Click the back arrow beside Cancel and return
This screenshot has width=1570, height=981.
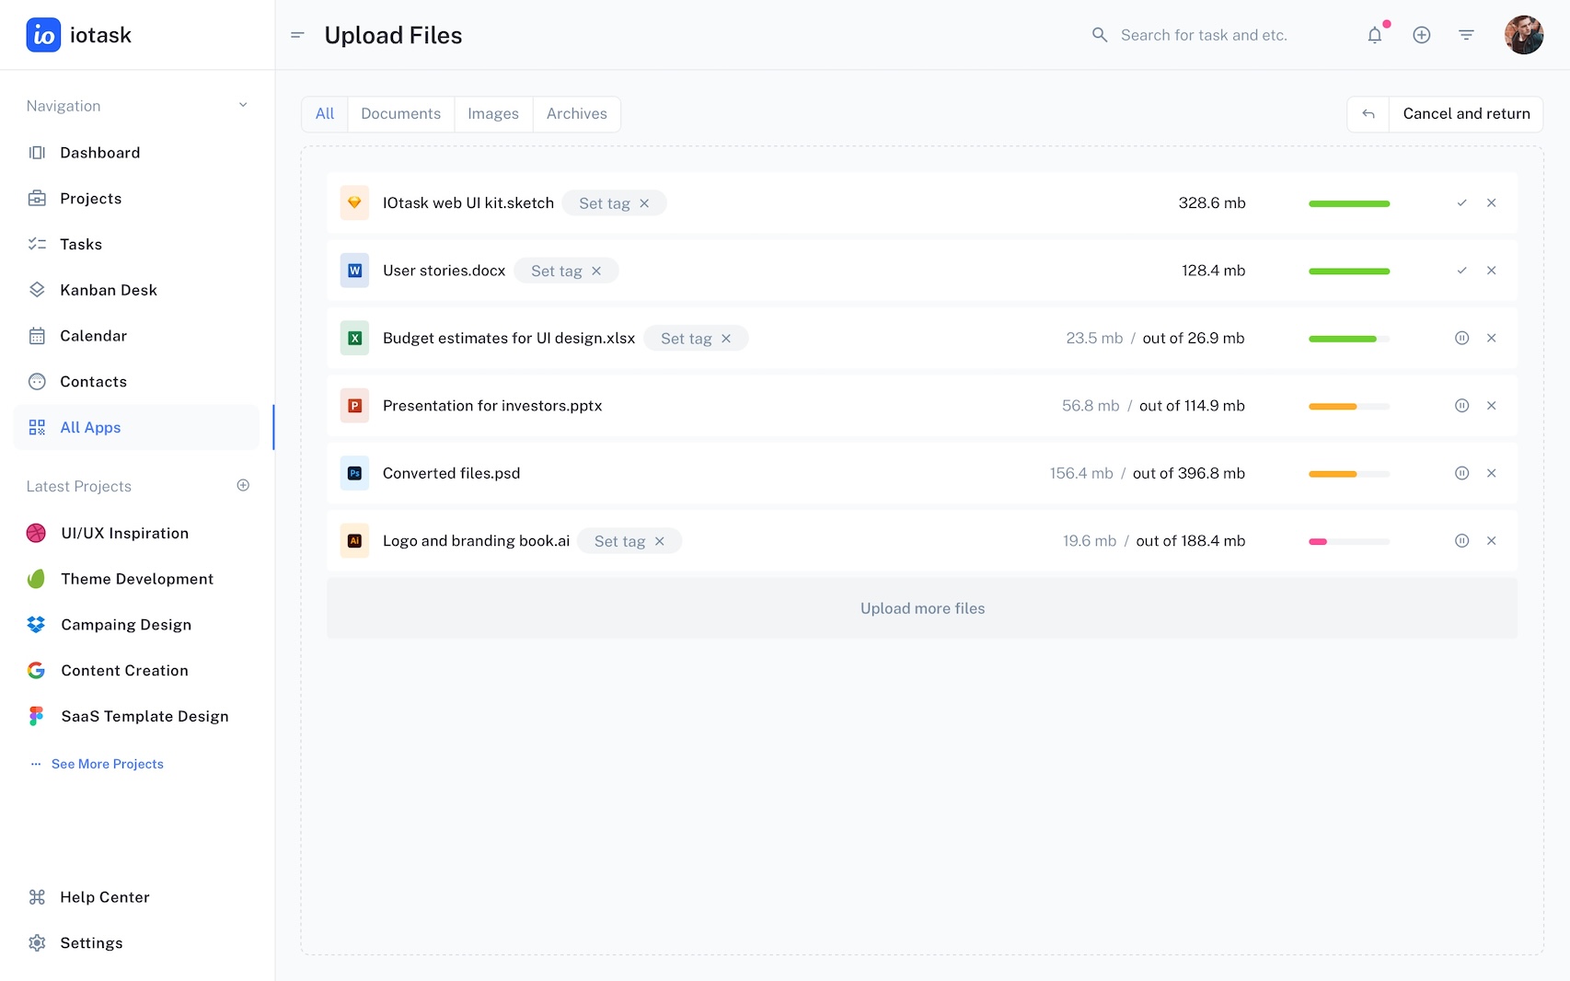[x=1368, y=114]
